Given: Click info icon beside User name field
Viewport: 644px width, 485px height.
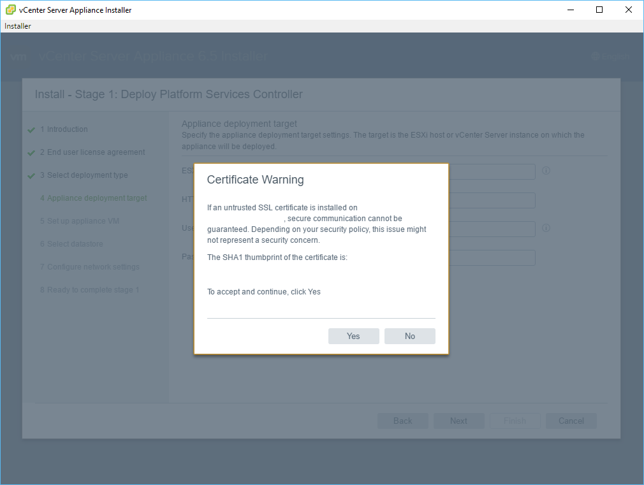Looking at the screenshot, I should click(x=546, y=228).
